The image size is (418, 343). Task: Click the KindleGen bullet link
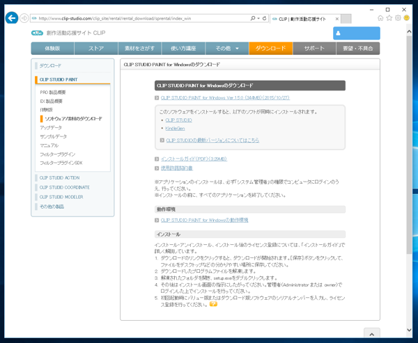pos(175,129)
